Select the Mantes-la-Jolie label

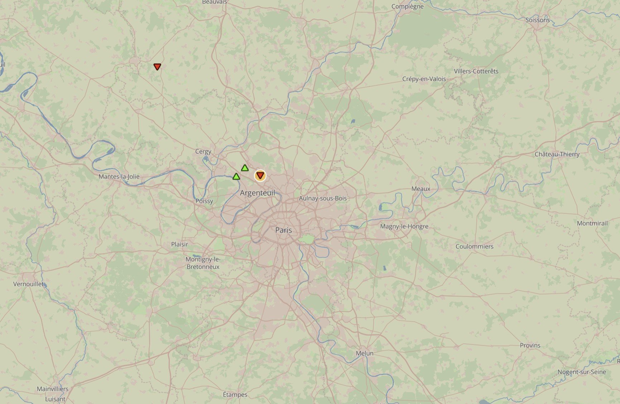click(119, 176)
